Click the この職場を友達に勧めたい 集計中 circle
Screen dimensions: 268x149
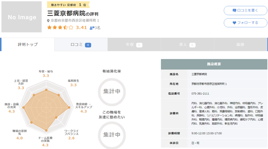(112, 135)
